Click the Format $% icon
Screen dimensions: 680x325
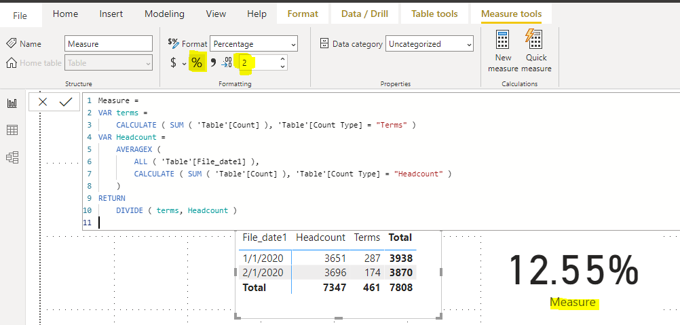(x=174, y=43)
